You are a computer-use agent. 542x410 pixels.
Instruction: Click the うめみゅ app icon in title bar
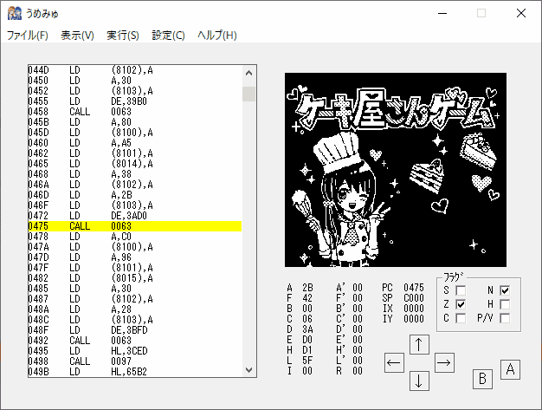point(14,14)
